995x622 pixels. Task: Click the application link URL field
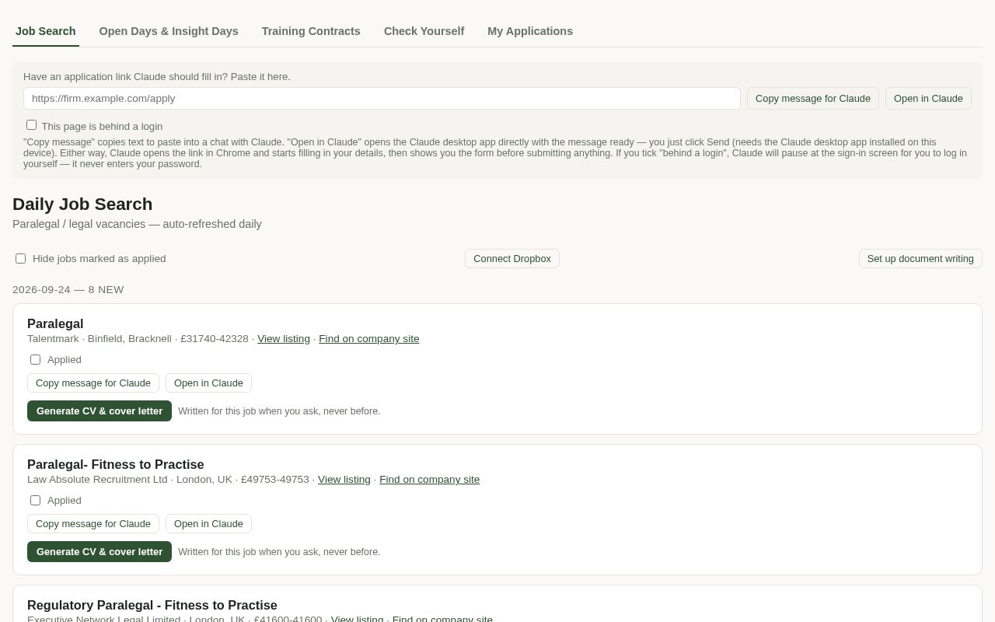pos(382,99)
